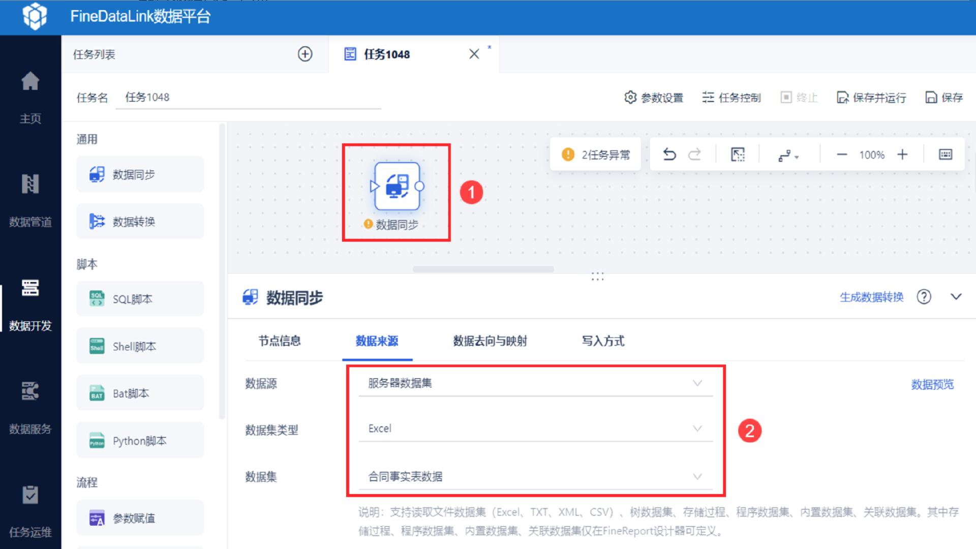Click the undo icon in the canvas toolbar

point(670,154)
